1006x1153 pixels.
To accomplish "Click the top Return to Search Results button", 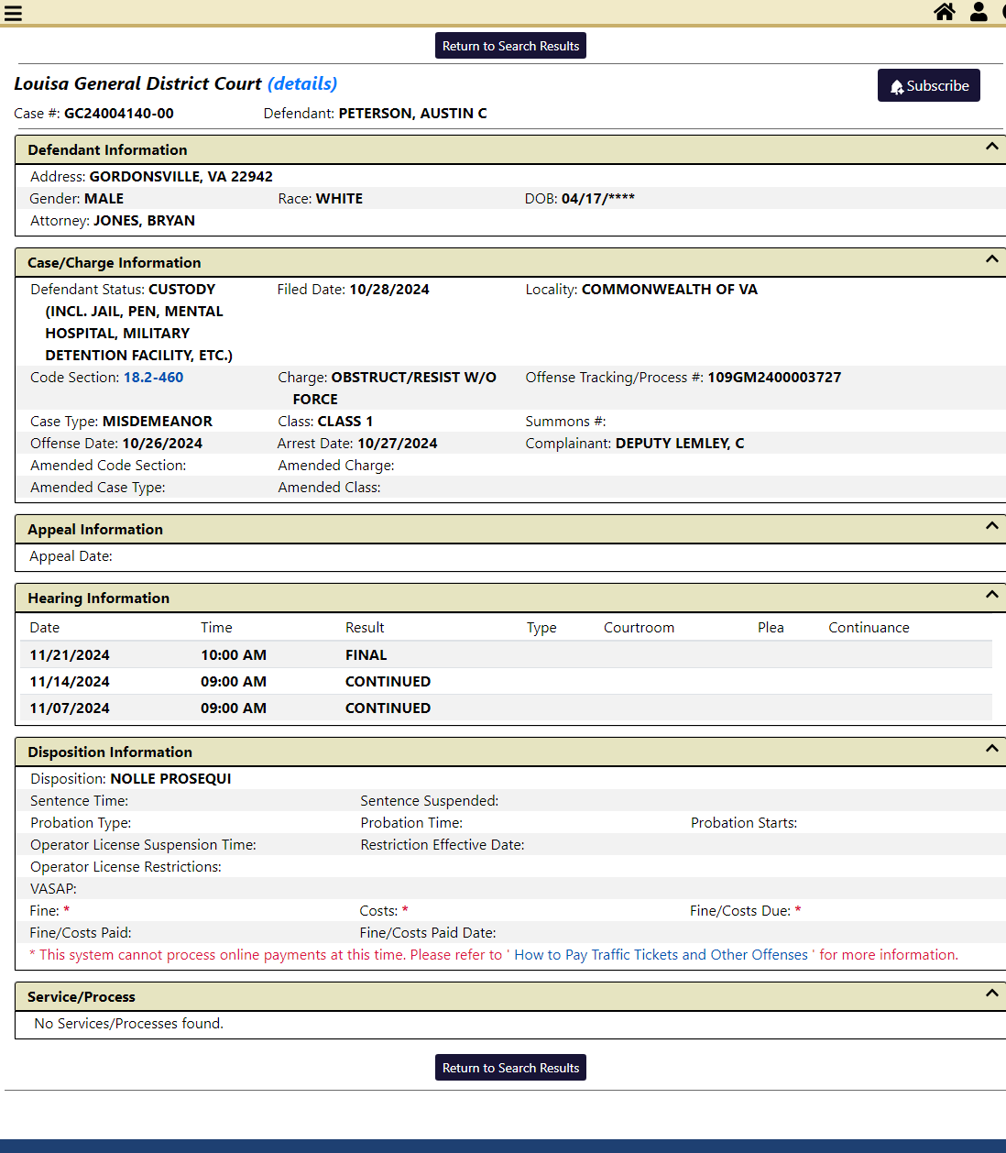I will pyautogui.click(x=510, y=46).
